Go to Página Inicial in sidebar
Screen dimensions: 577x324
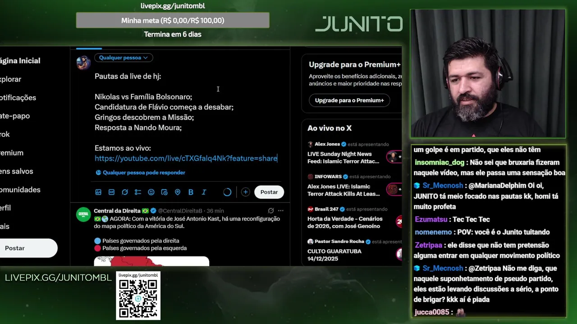click(20, 61)
